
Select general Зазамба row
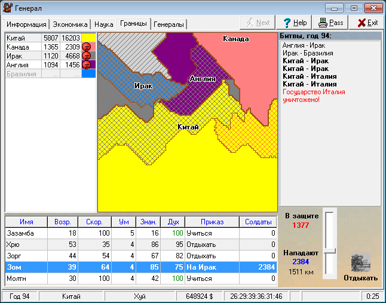click(x=141, y=233)
